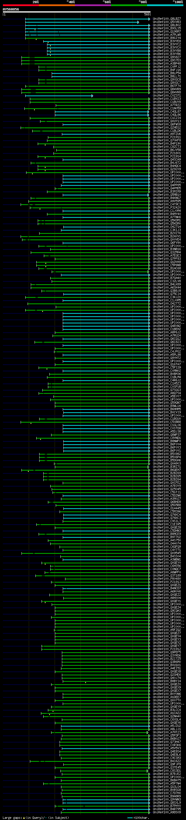186x820 pixels.
Task: Click hit label UniRef100_B3VYE8
Action: (x=167, y=41)
